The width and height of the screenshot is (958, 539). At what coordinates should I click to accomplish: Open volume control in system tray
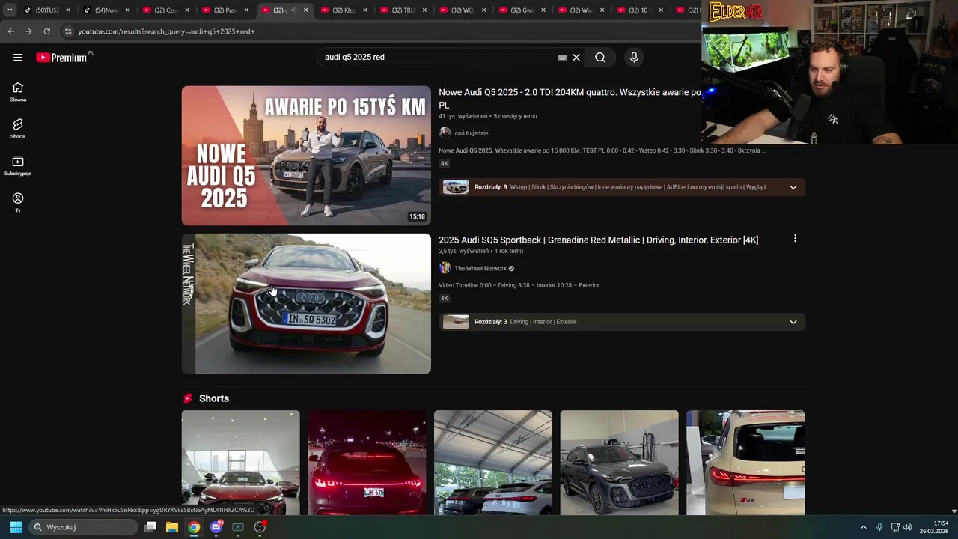(908, 527)
